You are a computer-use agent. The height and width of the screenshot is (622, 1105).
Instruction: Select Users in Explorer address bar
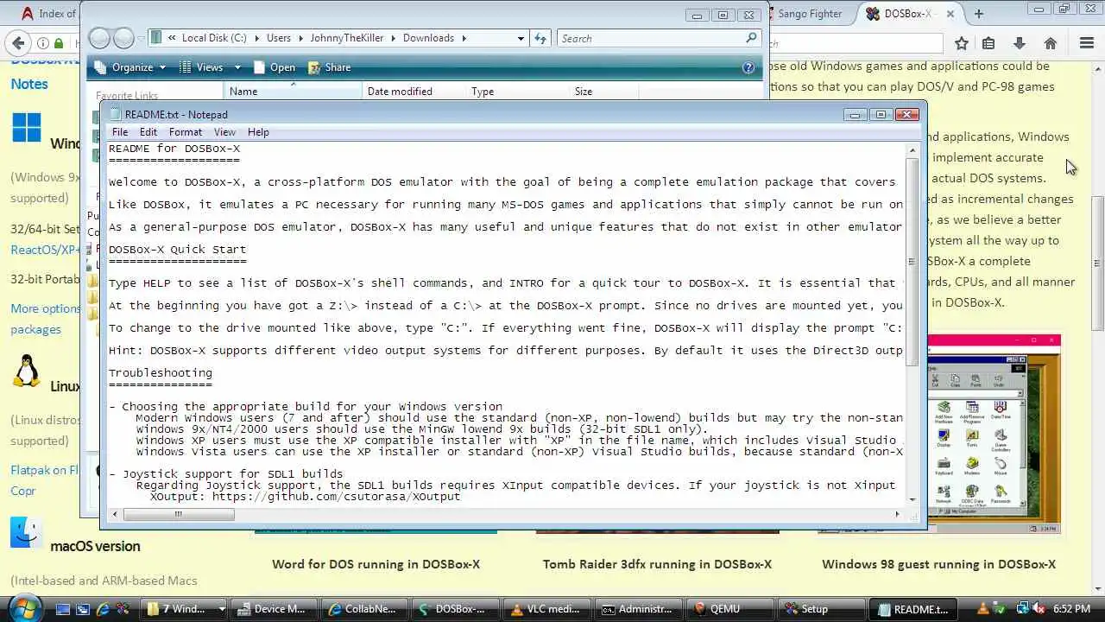pyautogui.click(x=279, y=38)
